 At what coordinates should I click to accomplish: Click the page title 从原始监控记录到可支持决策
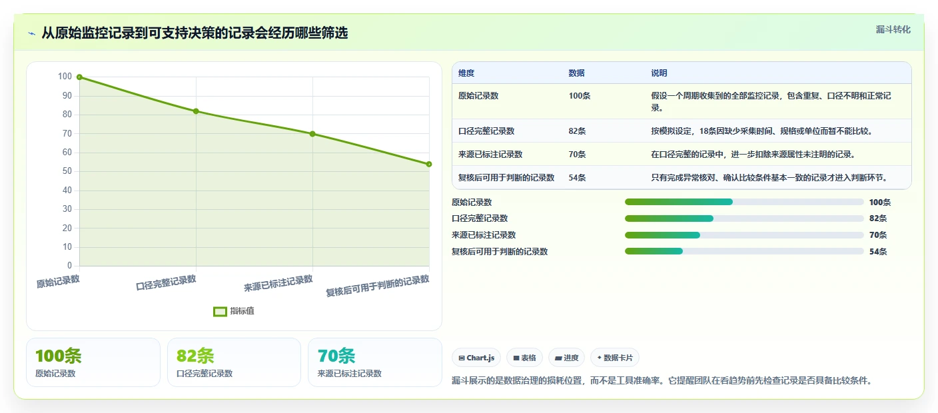click(195, 33)
